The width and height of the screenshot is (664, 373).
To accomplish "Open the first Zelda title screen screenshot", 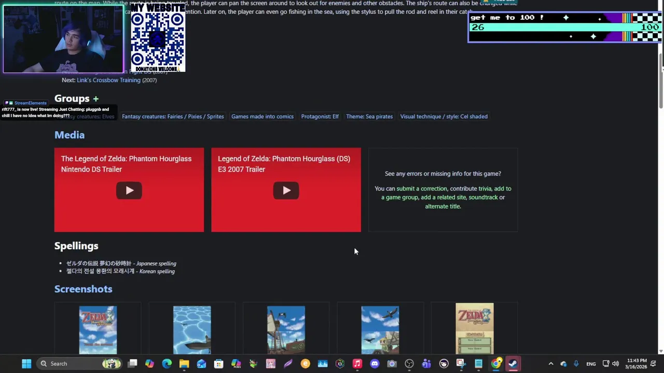I will pyautogui.click(x=98, y=330).
